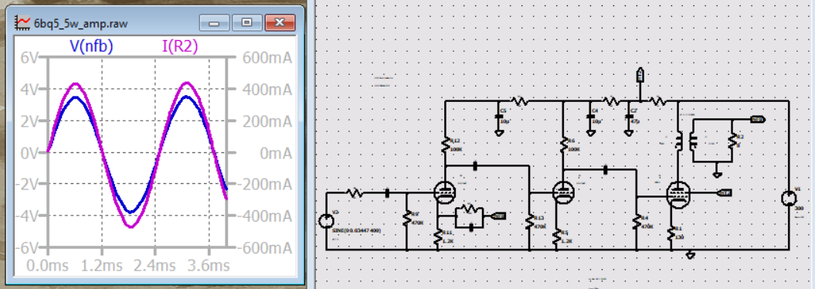The width and height of the screenshot is (815, 289).
Task: Click the V(nfb) trace label
Action: (91, 47)
